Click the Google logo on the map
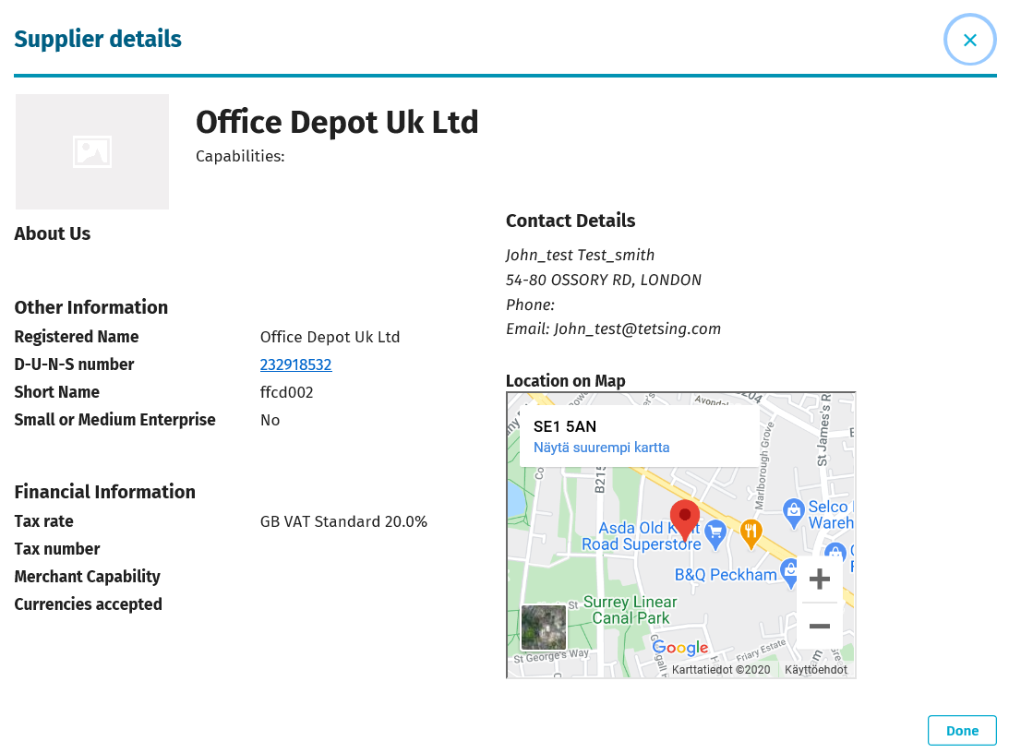The image size is (1009, 753). [x=680, y=648]
